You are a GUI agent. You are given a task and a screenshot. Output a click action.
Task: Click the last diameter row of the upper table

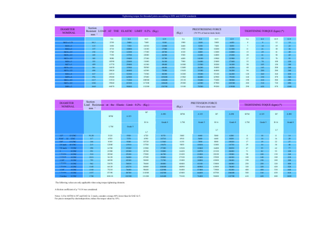click(70, 86)
